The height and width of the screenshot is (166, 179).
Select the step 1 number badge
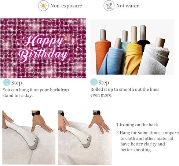click(7, 82)
